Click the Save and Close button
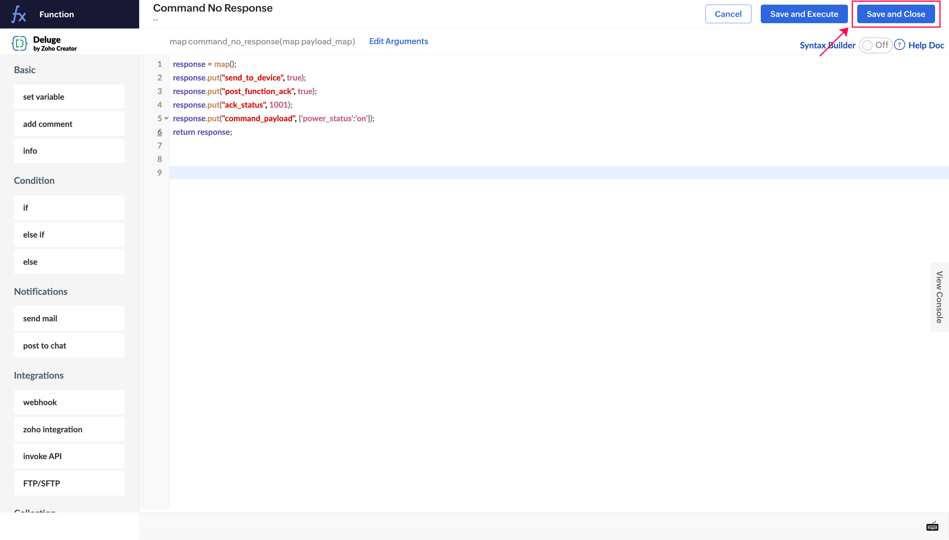This screenshot has height=540, width=949. [896, 14]
